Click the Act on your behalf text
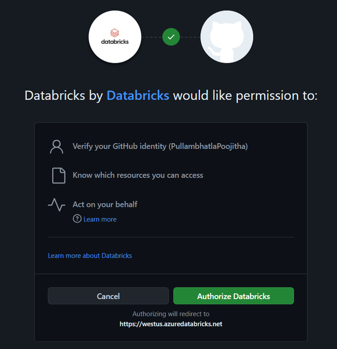This screenshot has height=349, width=337. pos(105,204)
